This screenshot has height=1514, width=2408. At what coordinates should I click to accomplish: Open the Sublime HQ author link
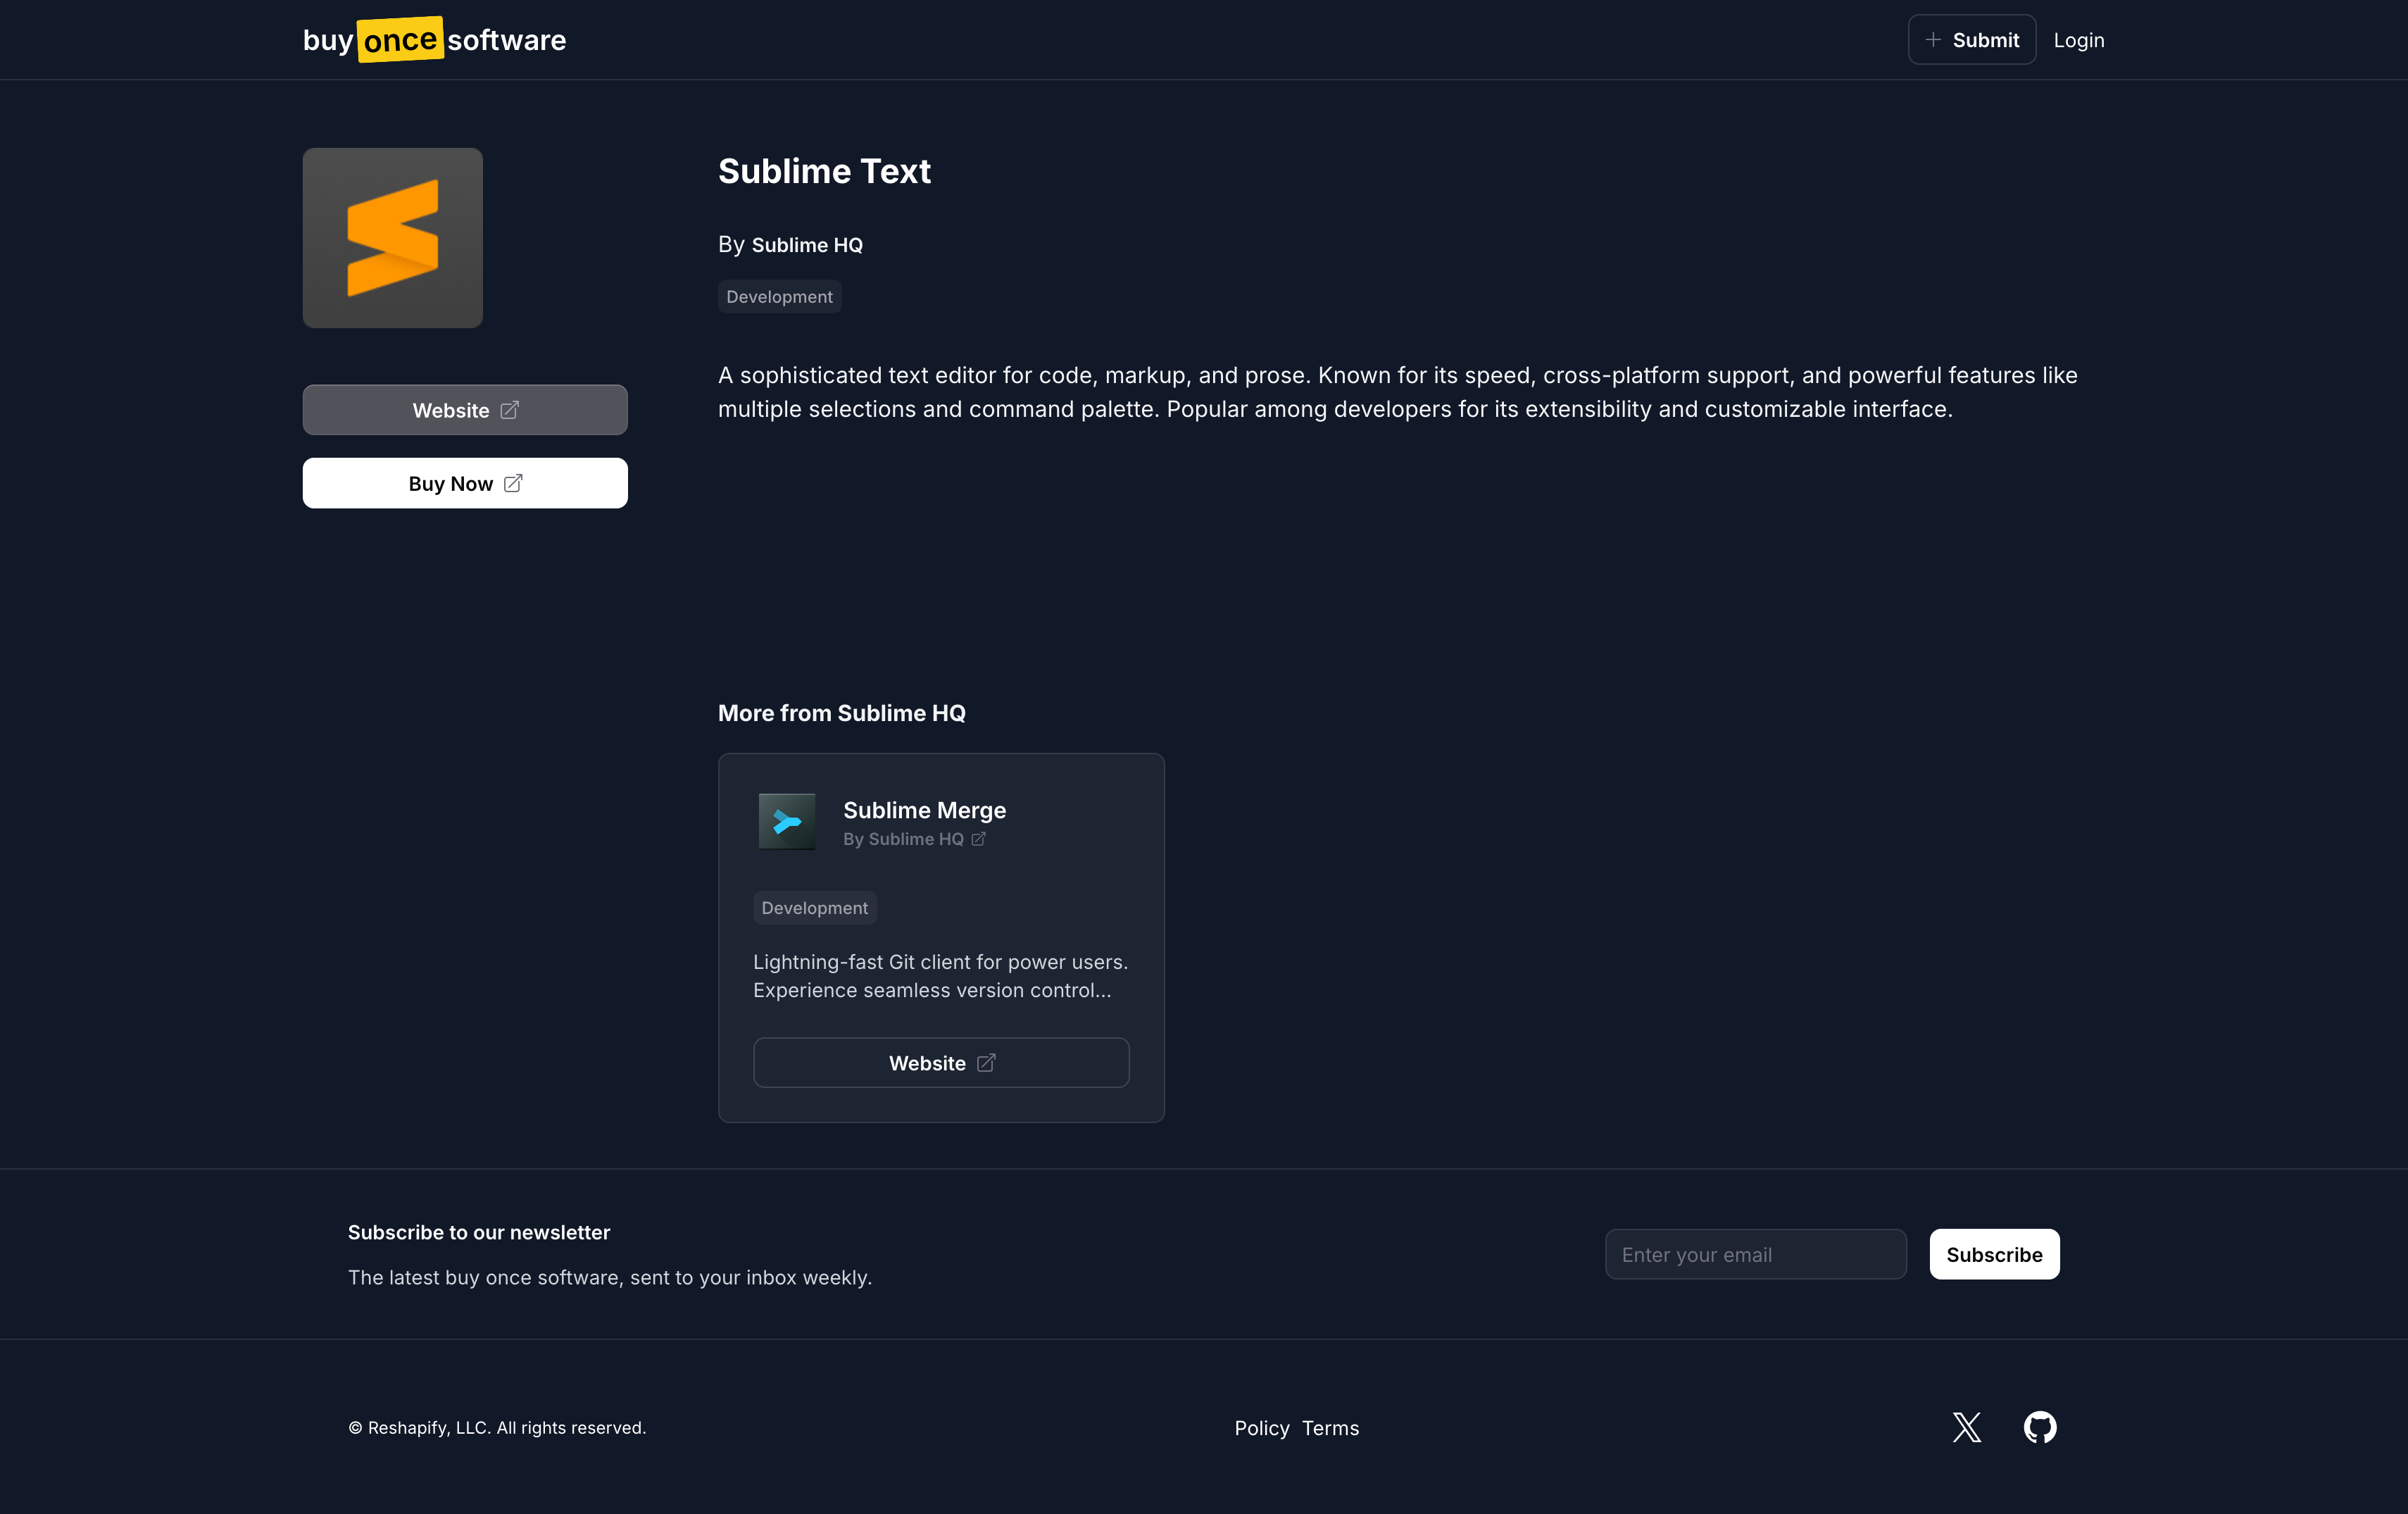click(807, 245)
